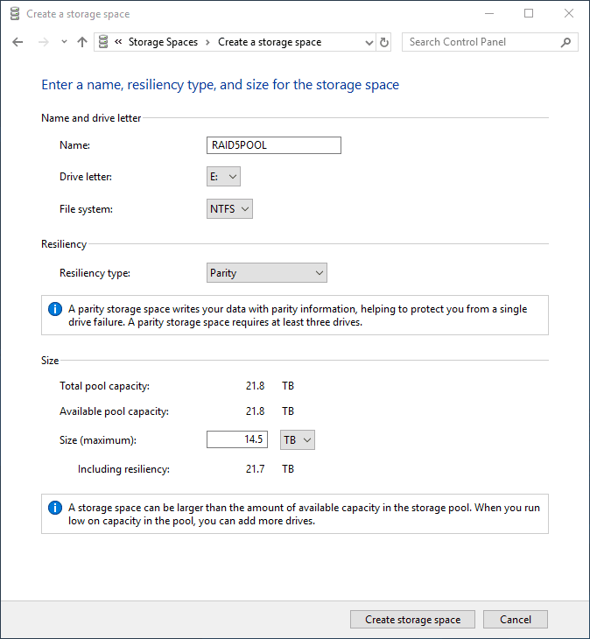Click the Back navigation arrow
The image size is (590, 639).
(x=18, y=42)
